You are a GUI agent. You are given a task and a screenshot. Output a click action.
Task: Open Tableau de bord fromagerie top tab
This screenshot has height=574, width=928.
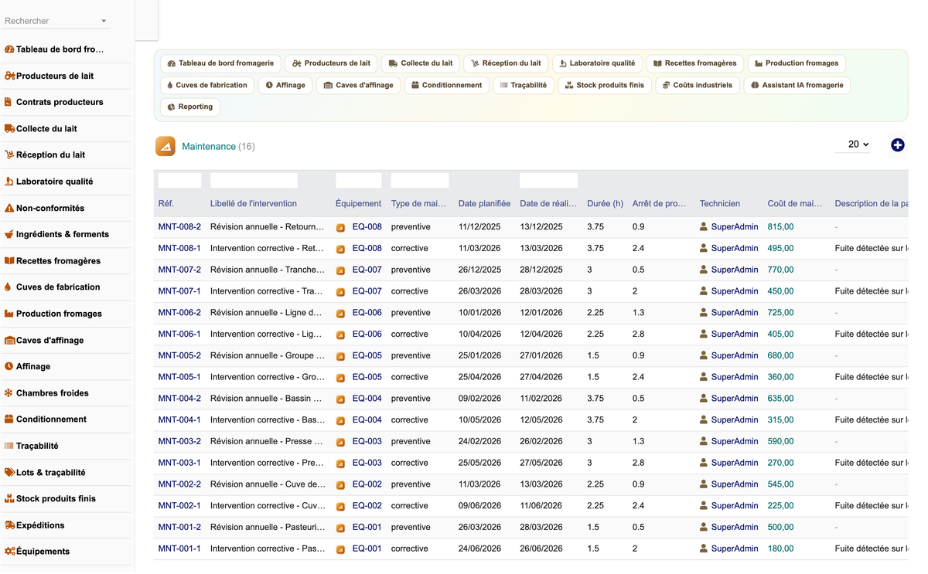(x=220, y=63)
